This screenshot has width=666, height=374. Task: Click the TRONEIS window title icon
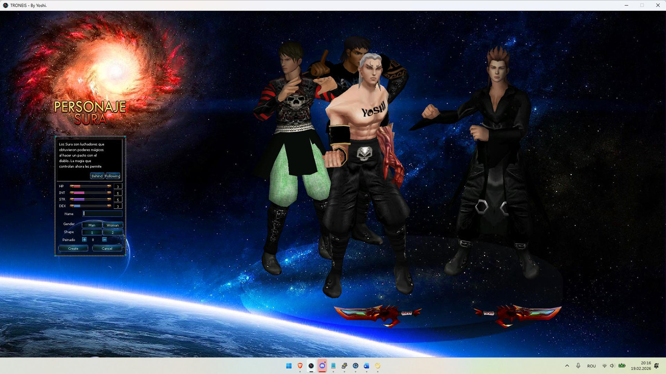click(x=6, y=5)
